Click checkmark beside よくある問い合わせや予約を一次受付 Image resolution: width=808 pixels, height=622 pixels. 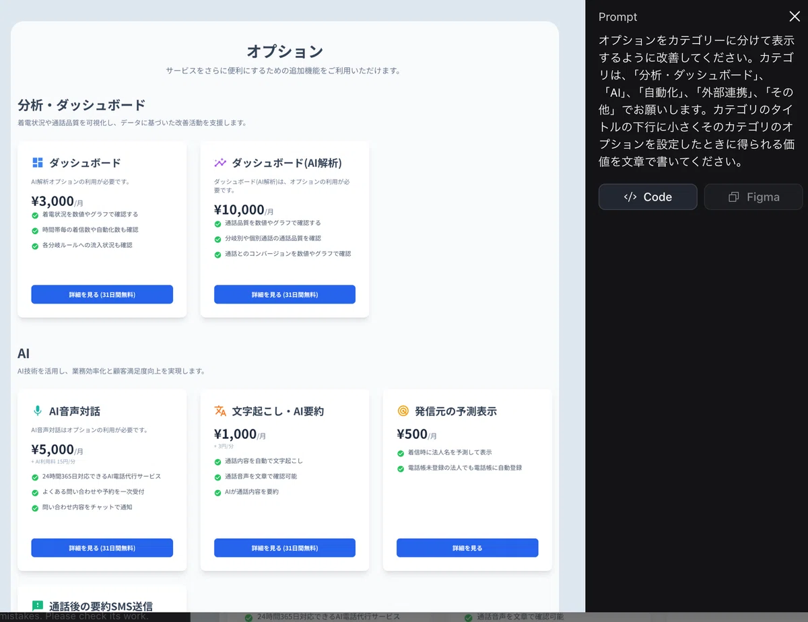(x=35, y=492)
